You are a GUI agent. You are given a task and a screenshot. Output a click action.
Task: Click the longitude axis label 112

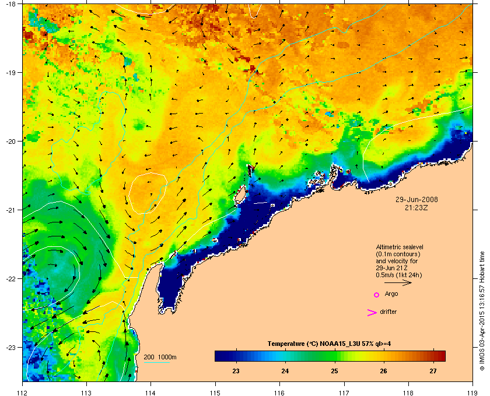pos(23,393)
